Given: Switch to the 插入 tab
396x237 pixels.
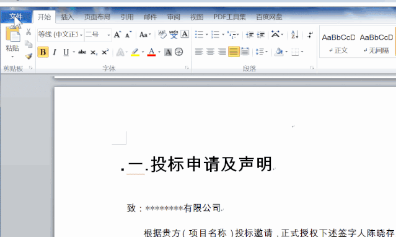Looking at the screenshot, I should coord(67,17).
